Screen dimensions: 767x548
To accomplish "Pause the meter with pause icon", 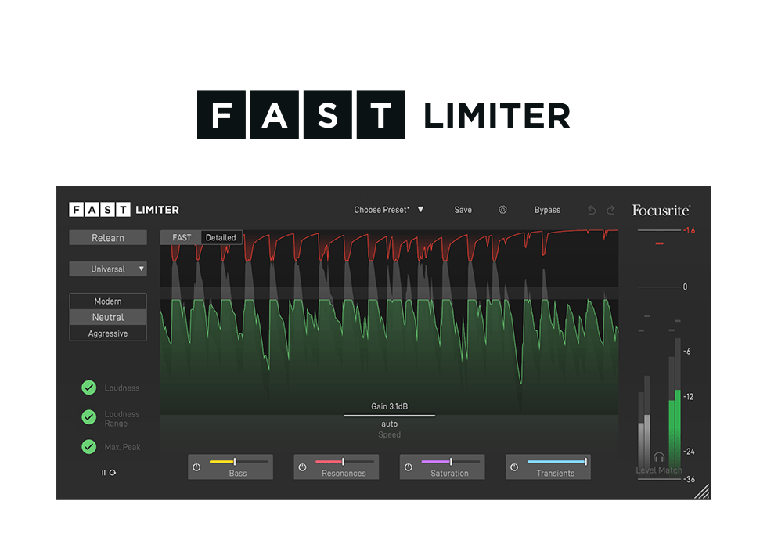I will (103, 473).
